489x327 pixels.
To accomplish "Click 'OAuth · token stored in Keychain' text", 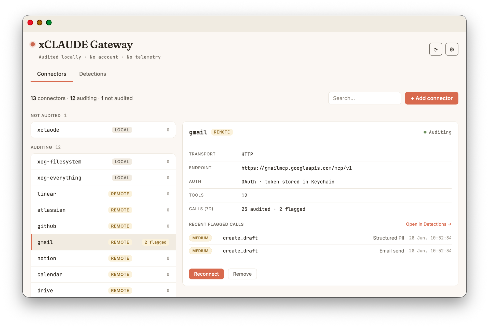I will click(x=288, y=182).
